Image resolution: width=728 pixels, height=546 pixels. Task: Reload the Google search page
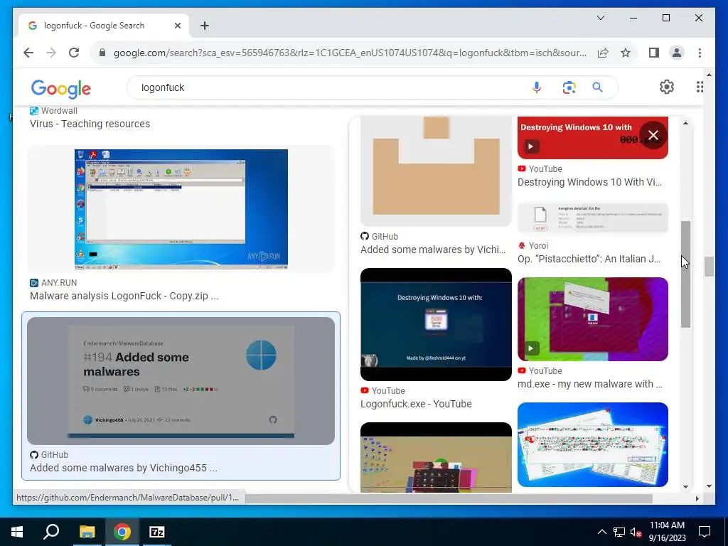pos(74,53)
